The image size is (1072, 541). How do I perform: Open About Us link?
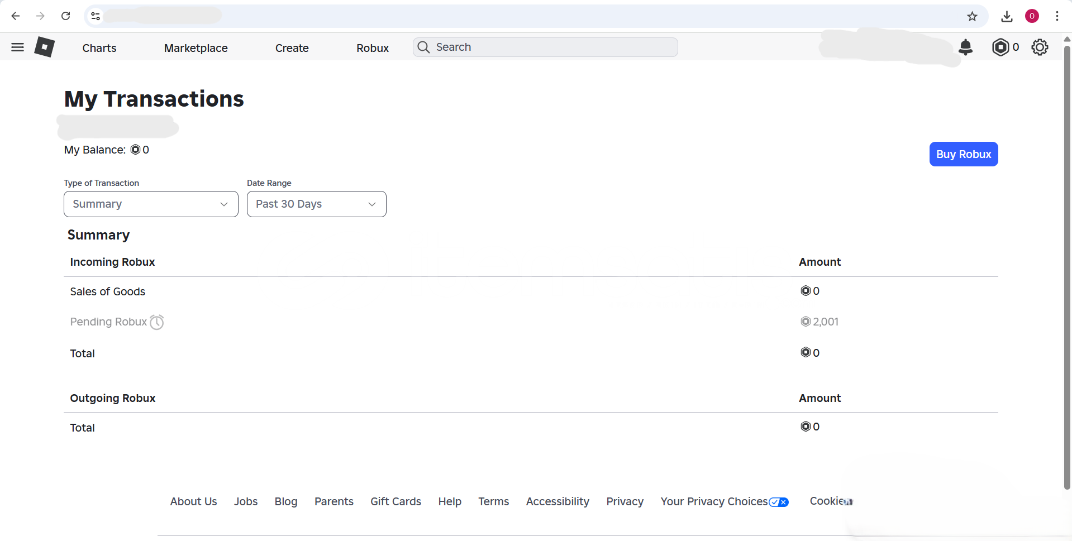(193, 501)
